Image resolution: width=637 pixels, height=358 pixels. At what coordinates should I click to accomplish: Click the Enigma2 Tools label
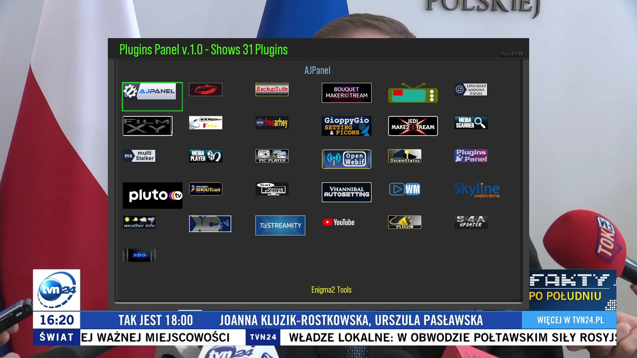[331, 290]
